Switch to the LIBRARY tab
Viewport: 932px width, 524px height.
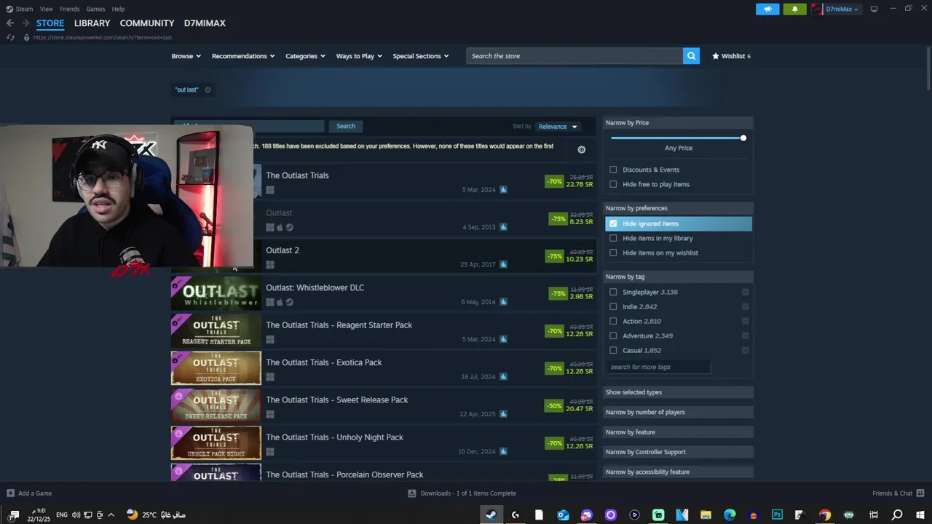click(x=92, y=23)
